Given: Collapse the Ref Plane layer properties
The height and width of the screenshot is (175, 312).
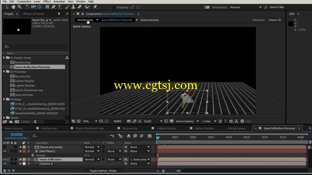Looking at the screenshot, I should (20, 151).
